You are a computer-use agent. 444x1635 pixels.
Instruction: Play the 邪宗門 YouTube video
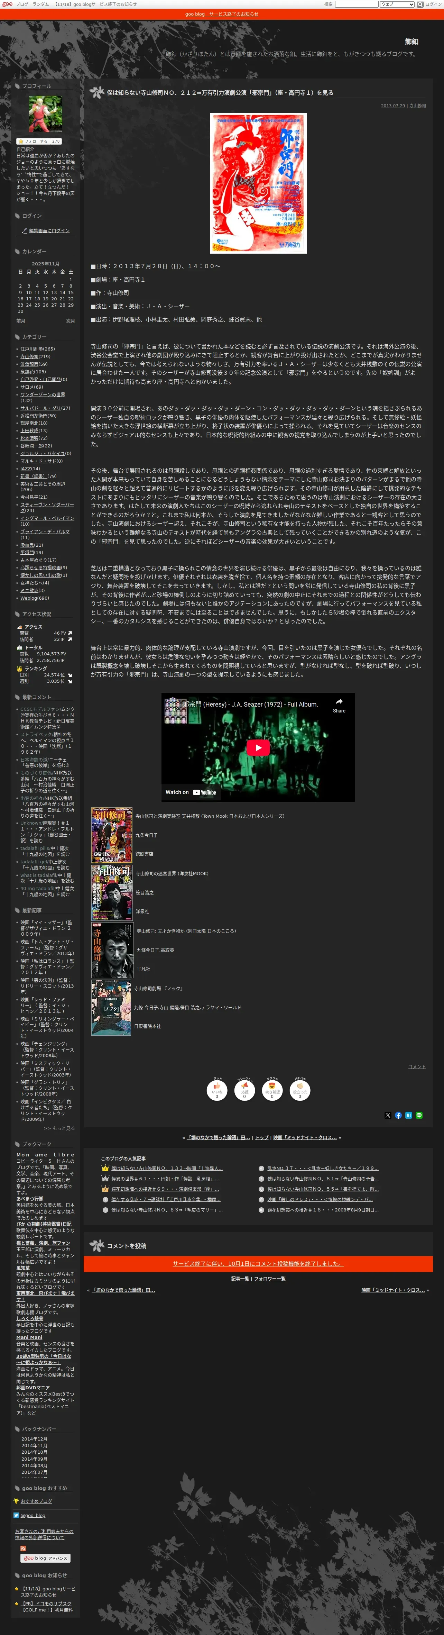click(258, 747)
